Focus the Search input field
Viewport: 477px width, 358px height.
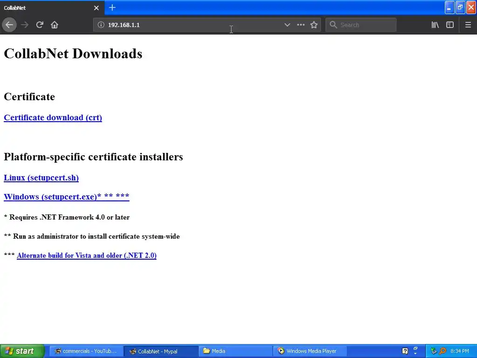coord(361,25)
